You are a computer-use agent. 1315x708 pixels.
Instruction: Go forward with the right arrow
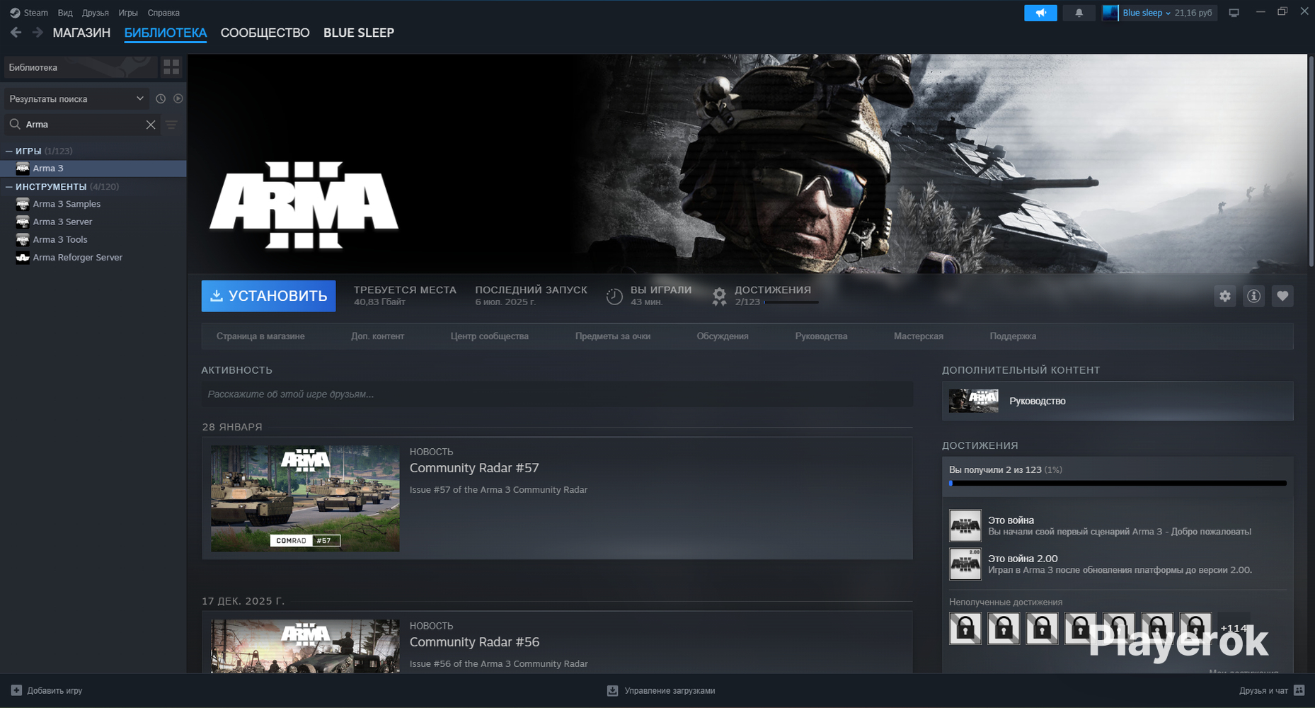(38, 33)
